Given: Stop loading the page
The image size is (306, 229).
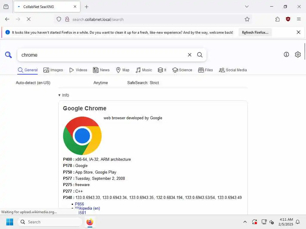Looking at the screenshot, I should [x=28, y=19].
